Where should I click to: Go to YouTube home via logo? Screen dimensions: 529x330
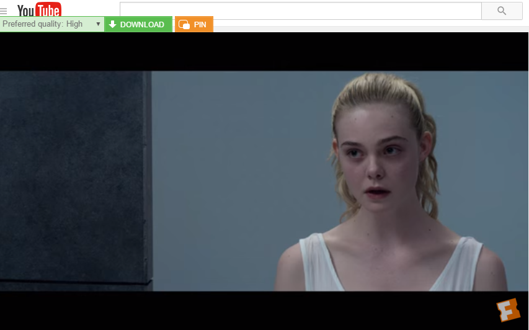[39, 9]
